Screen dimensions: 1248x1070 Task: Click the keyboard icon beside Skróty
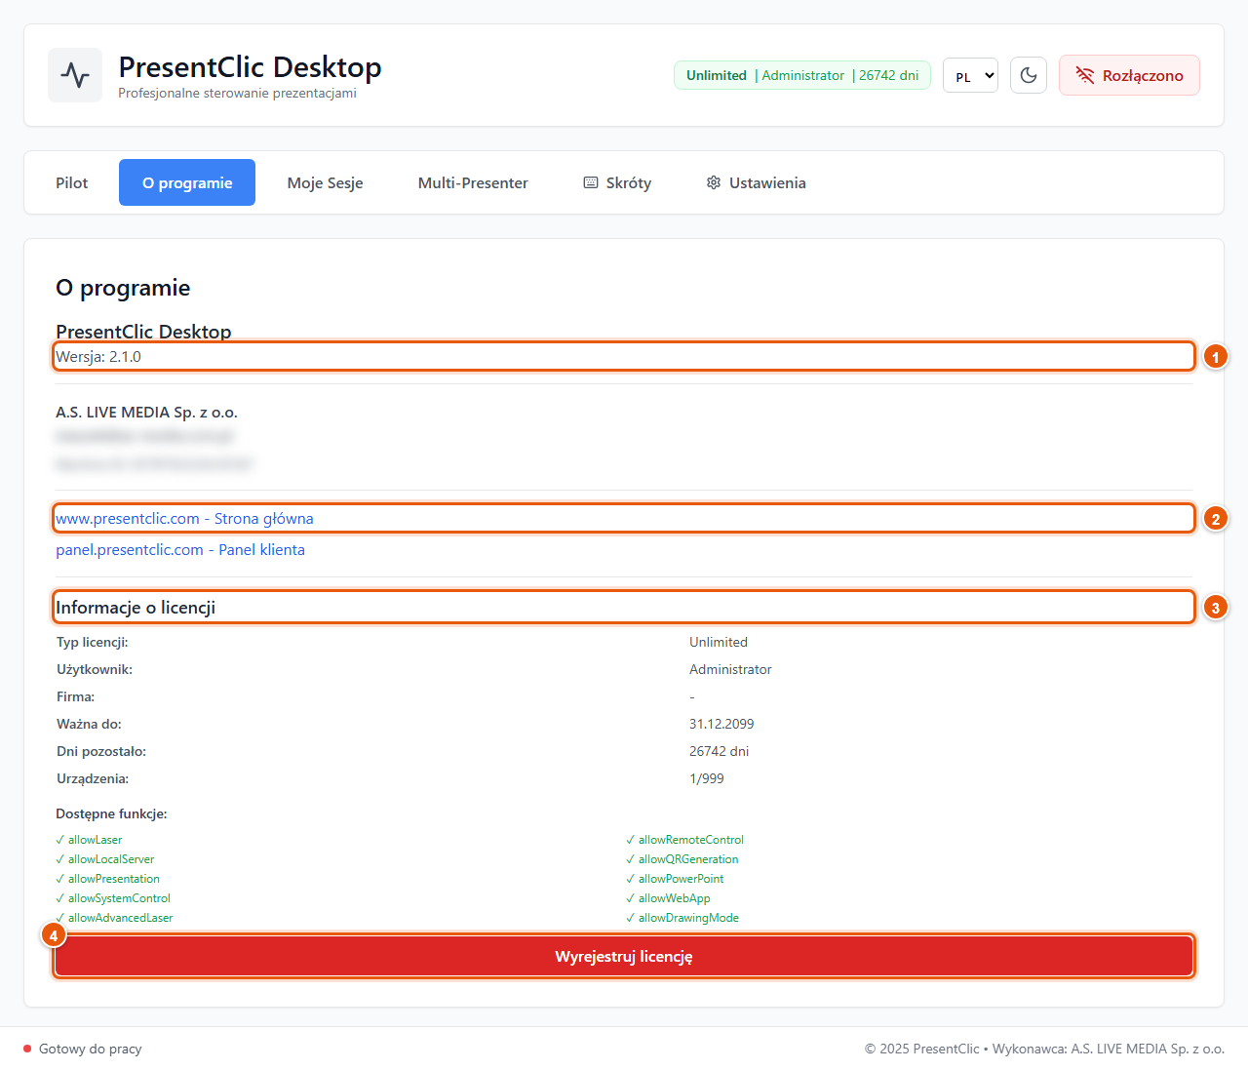click(x=591, y=182)
